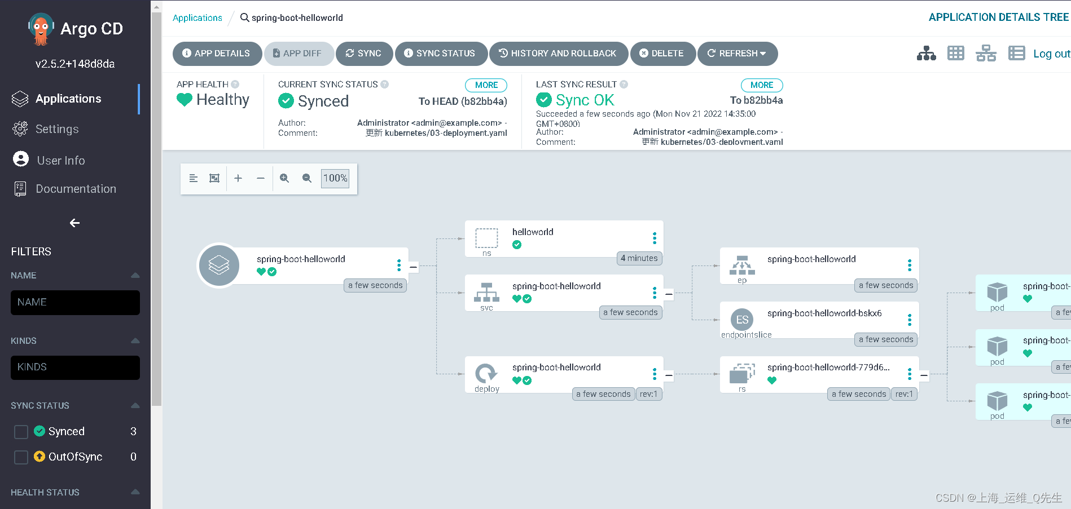Click the zoom in magnifier
1071x509 pixels.
tap(284, 178)
